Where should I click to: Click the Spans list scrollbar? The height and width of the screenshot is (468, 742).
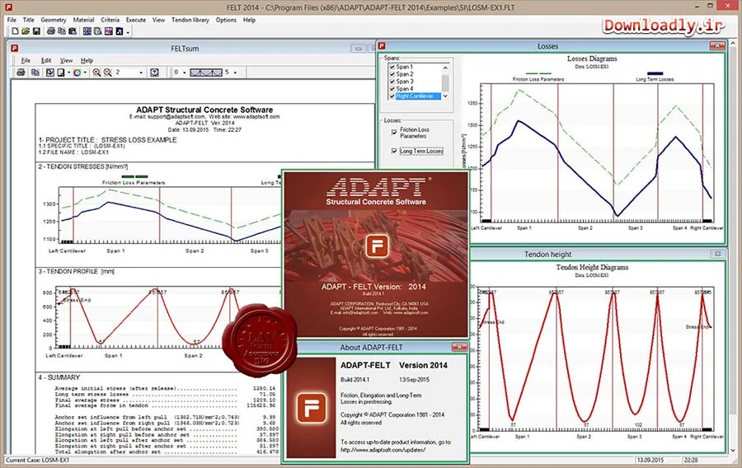click(445, 82)
